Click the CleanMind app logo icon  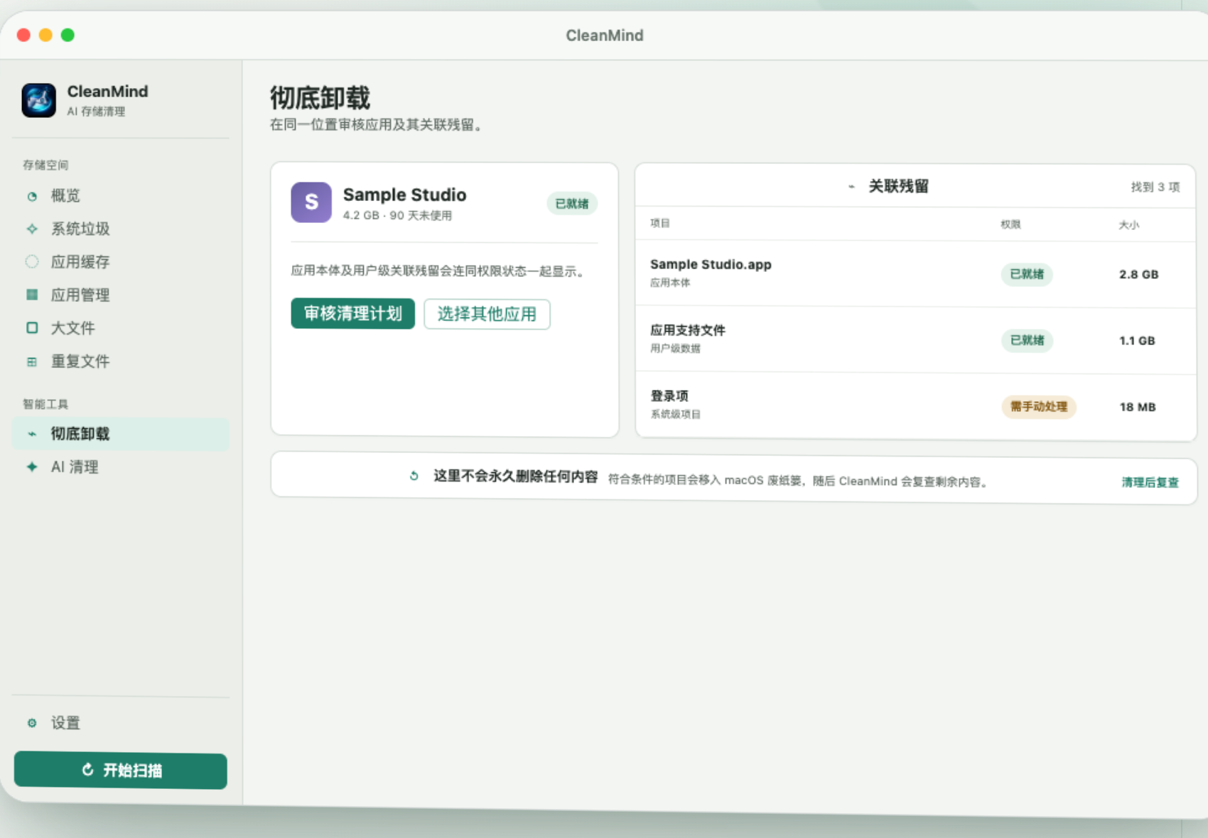pyautogui.click(x=38, y=100)
